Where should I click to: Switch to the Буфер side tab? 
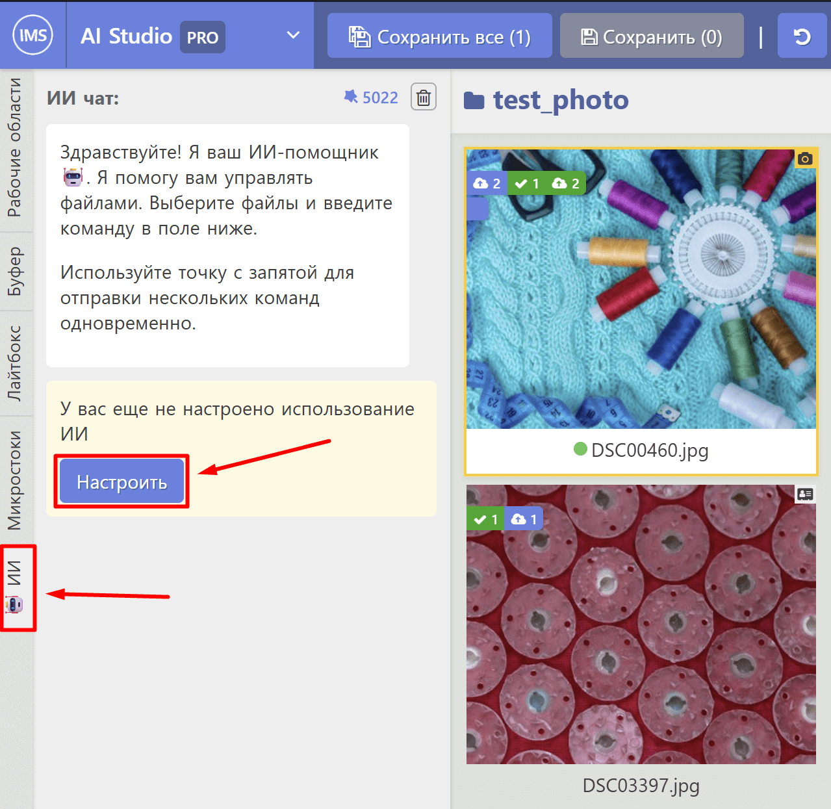(x=15, y=271)
